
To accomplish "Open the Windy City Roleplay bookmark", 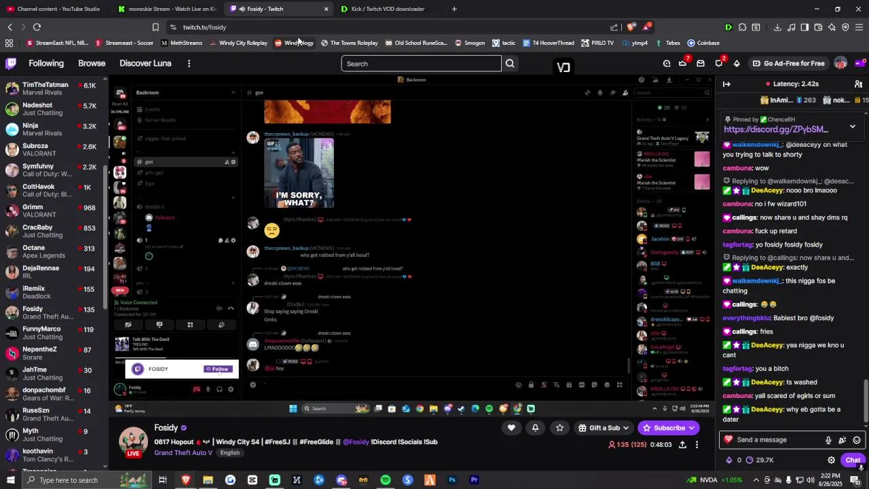I will (238, 43).
